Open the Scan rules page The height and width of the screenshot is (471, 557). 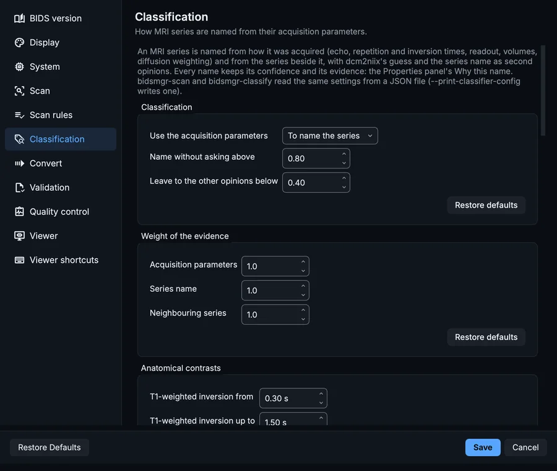click(x=61, y=115)
